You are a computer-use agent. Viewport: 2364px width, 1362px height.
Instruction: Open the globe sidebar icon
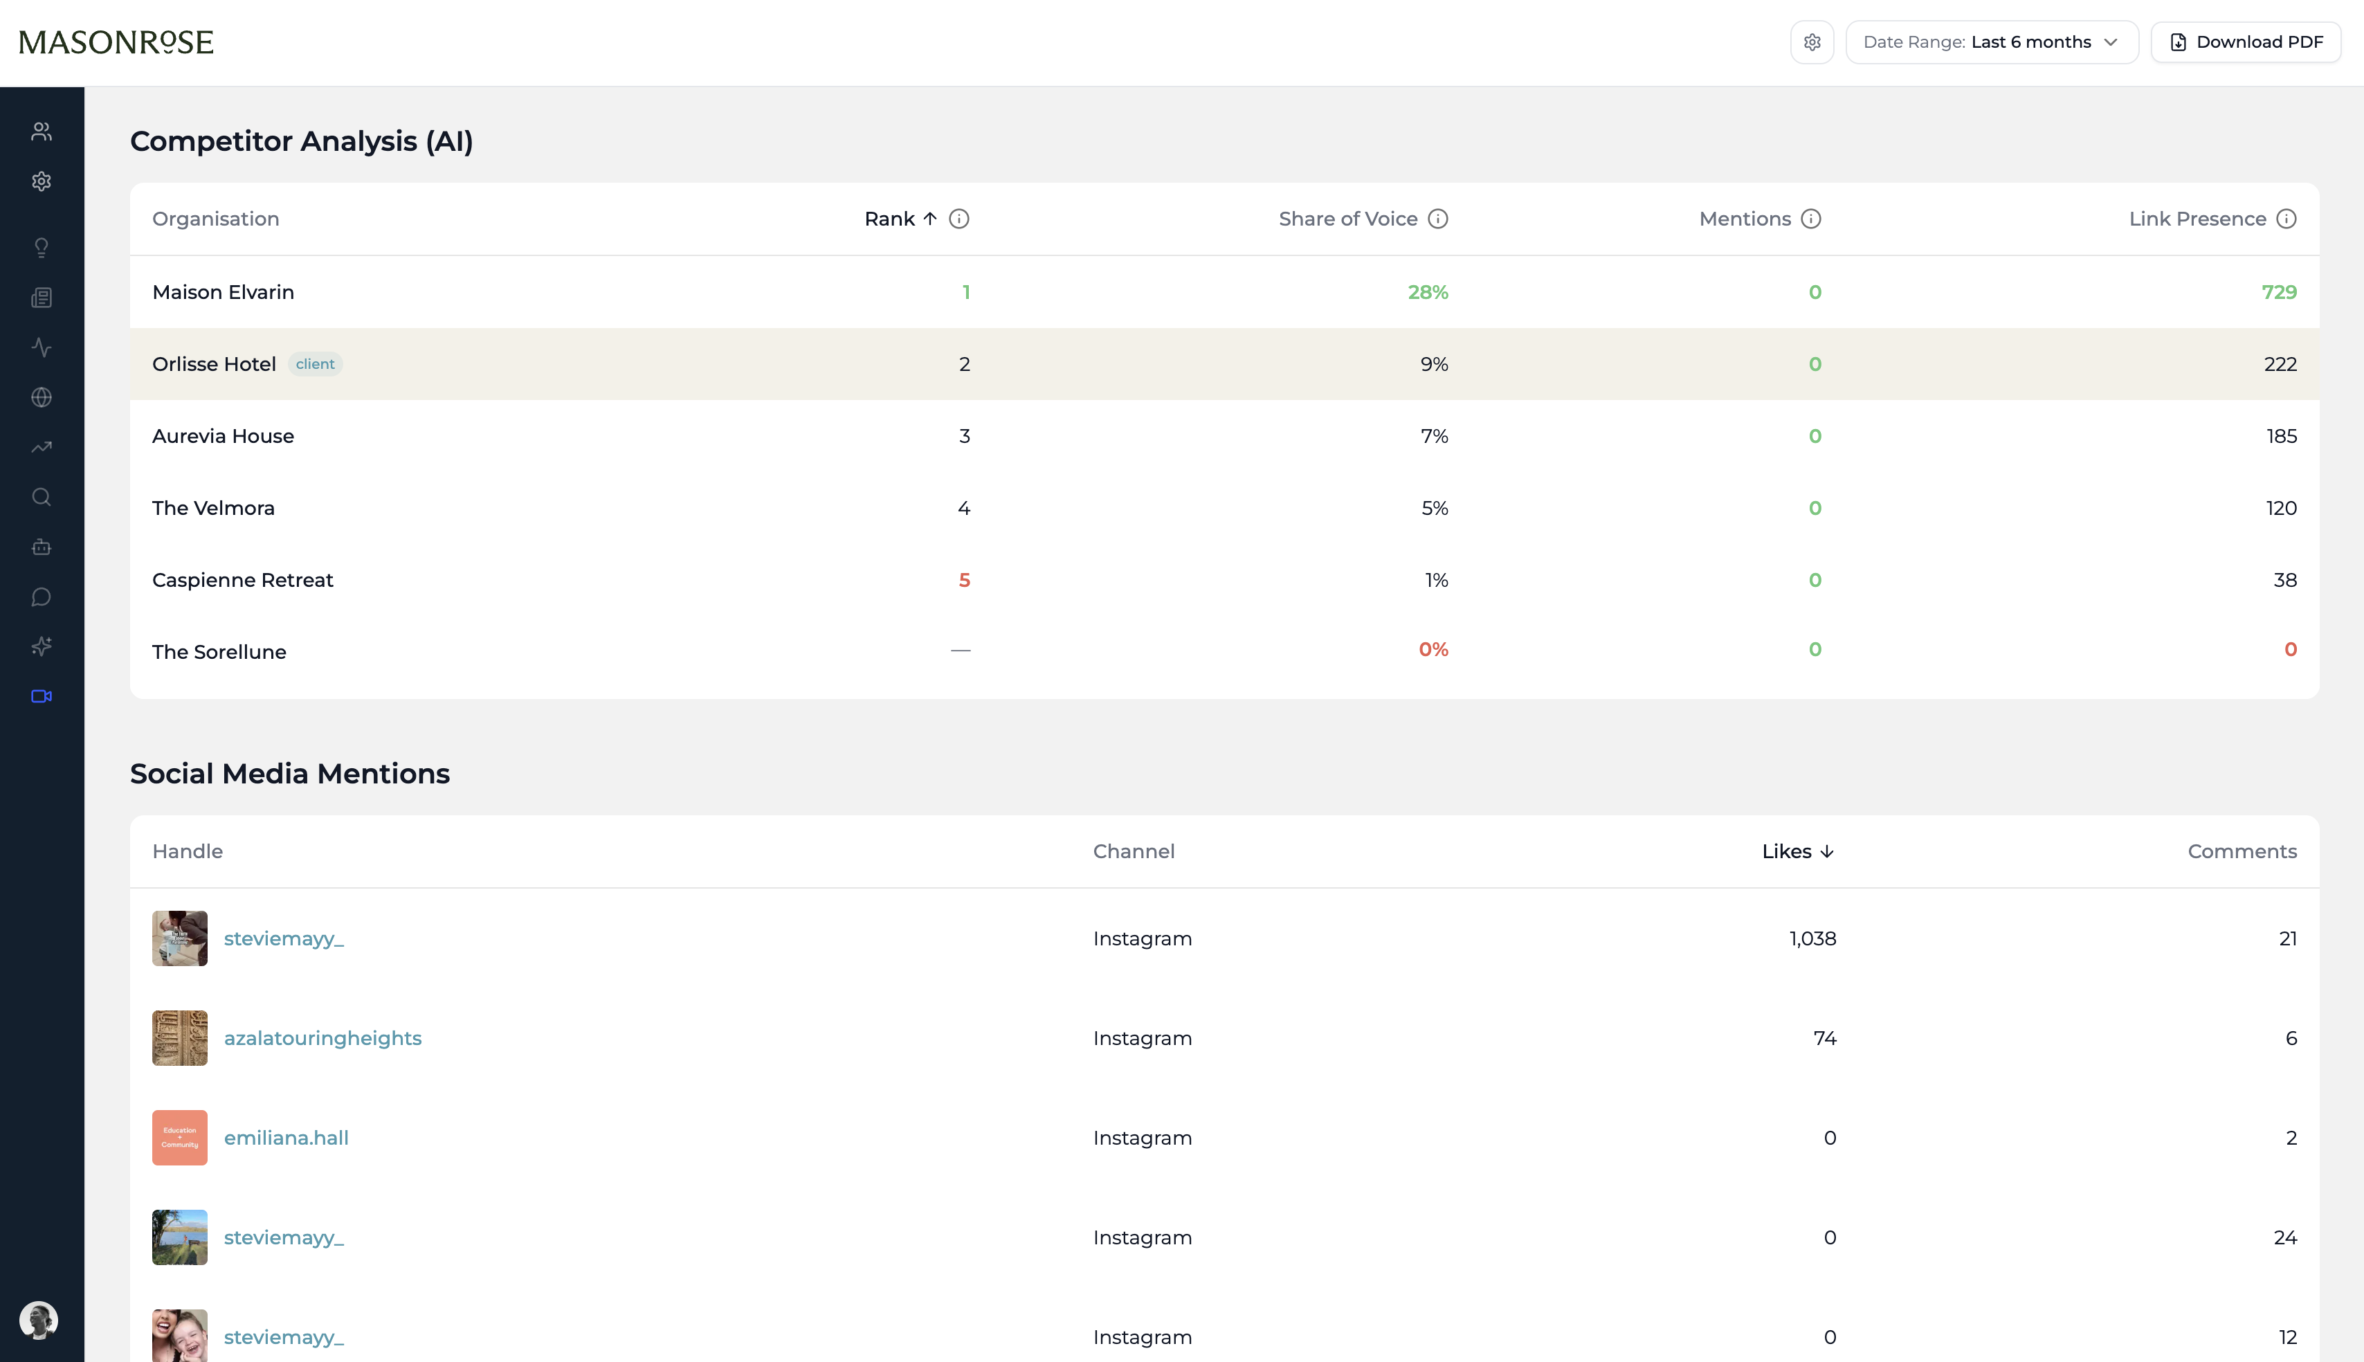41,397
